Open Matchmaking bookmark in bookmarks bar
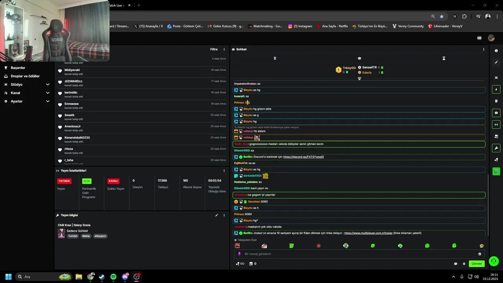 tap(265, 26)
